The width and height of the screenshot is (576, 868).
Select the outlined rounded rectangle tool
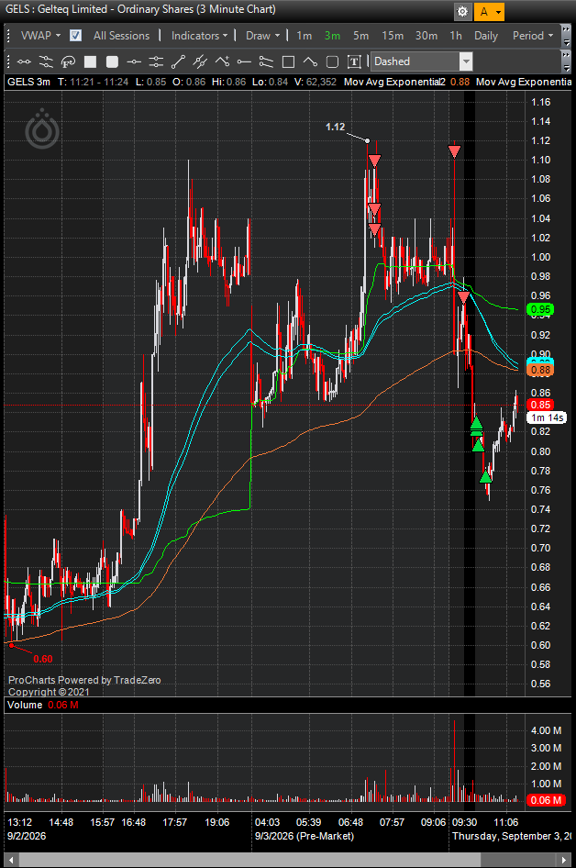pos(332,61)
